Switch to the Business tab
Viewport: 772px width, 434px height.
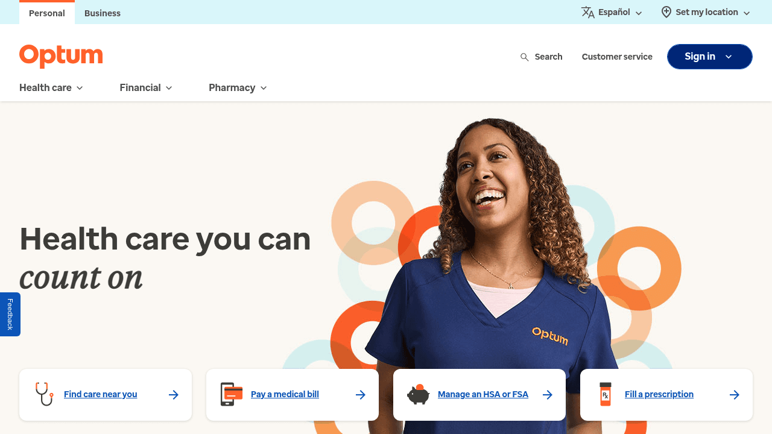pos(103,13)
